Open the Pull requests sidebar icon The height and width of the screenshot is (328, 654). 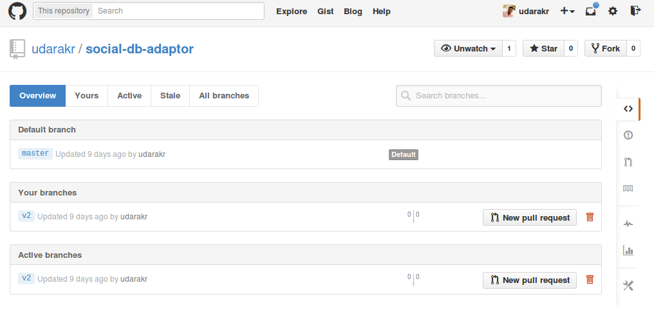pyautogui.click(x=628, y=162)
